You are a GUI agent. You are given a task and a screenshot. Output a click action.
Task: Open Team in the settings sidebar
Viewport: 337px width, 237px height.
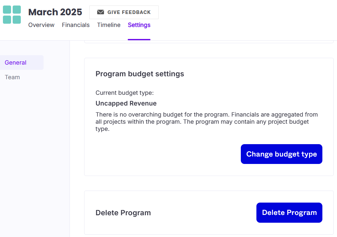(x=12, y=77)
